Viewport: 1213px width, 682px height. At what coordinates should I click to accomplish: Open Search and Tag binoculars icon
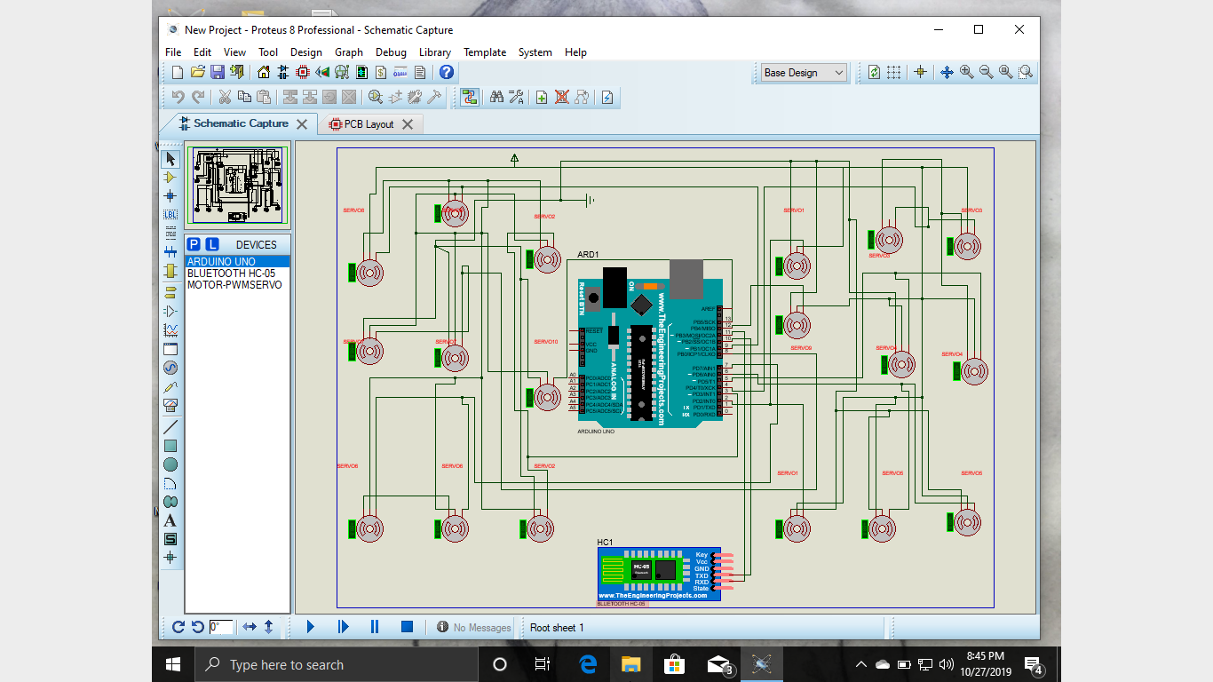496,97
